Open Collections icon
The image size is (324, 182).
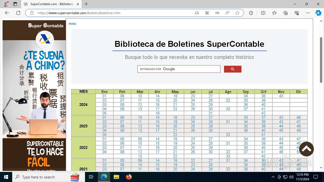point(286,13)
